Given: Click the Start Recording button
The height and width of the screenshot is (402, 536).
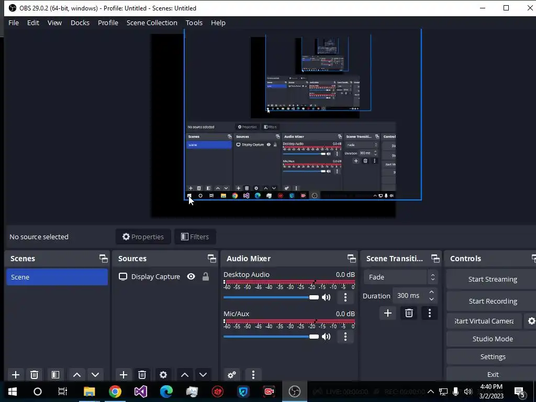Looking at the screenshot, I should [x=492, y=301].
